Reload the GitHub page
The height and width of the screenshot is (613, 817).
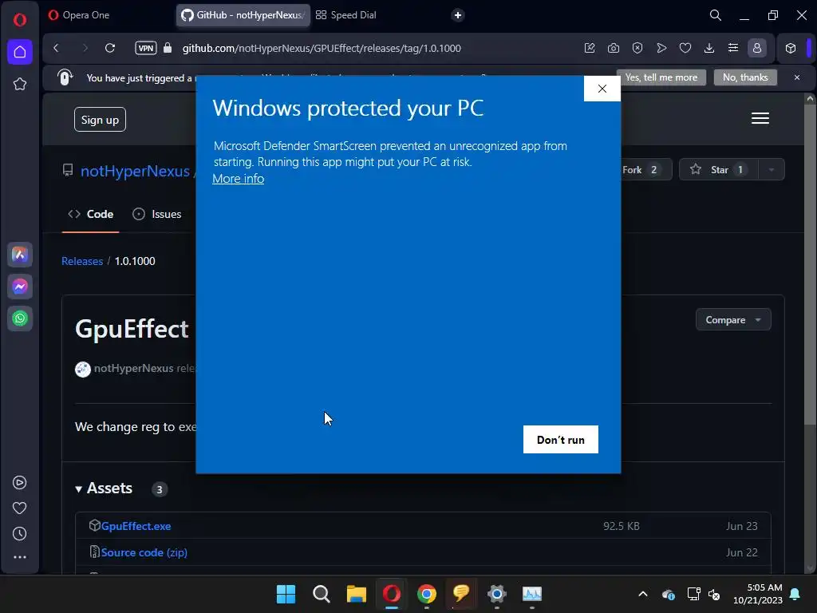point(110,48)
